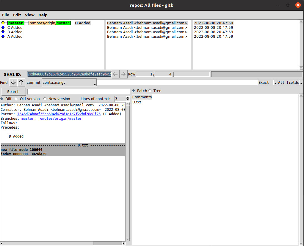The image size is (304, 246).
Task: Select the yellow commit node for master
Action: [x=3, y=23]
